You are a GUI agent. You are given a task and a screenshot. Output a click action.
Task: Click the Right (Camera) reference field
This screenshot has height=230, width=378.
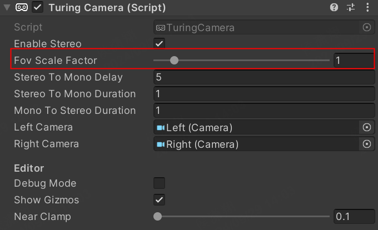coord(257,144)
